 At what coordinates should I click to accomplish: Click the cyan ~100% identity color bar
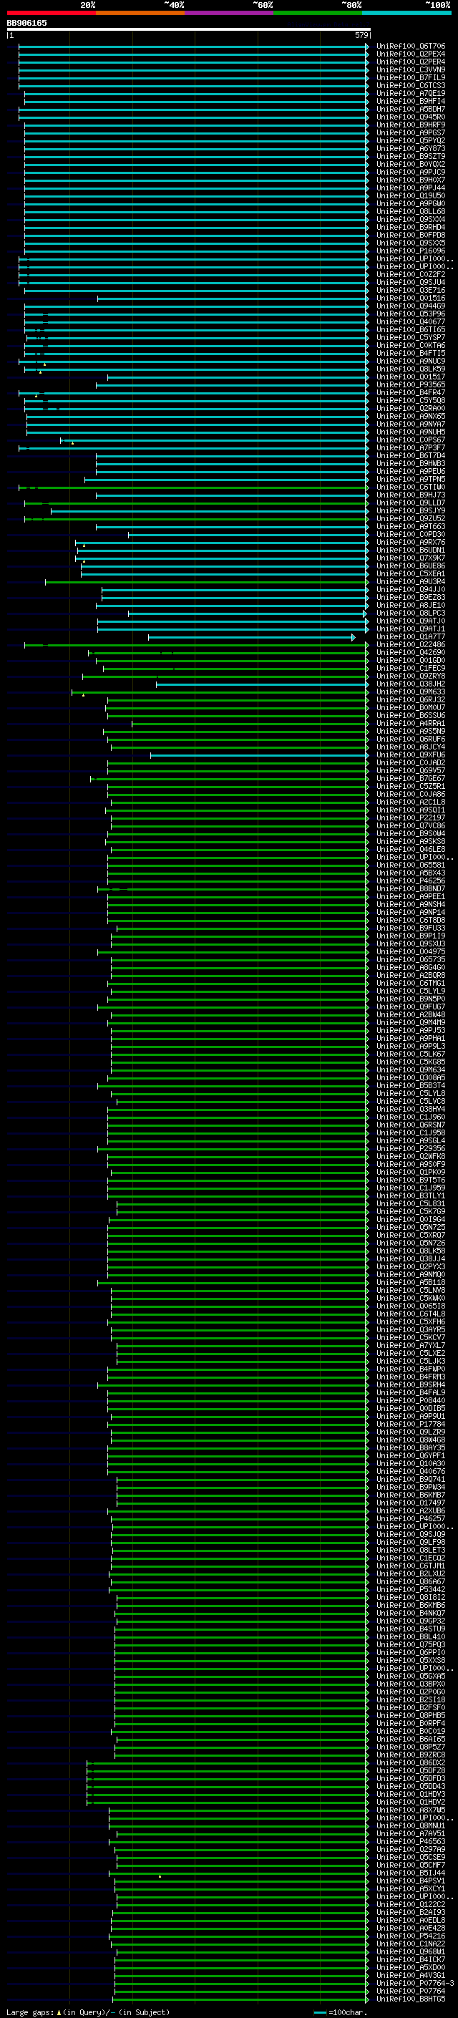pos(406,13)
